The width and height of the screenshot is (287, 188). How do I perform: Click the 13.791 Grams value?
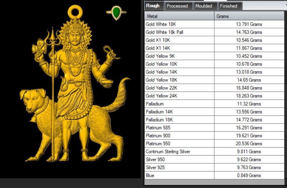(x=249, y=24)
